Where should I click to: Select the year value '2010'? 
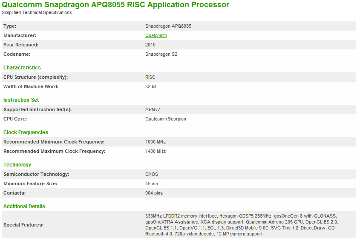coord(150,45)
